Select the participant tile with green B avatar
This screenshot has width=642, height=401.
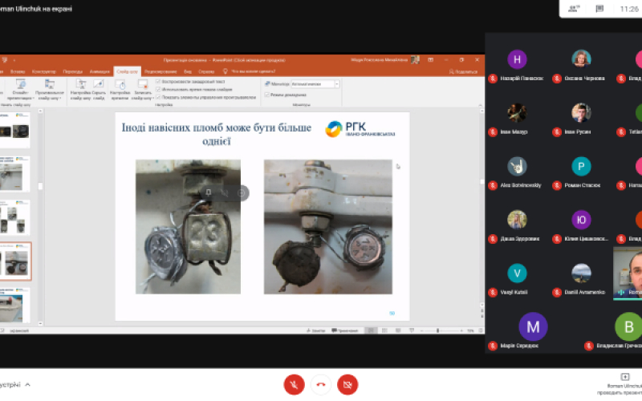614,330
